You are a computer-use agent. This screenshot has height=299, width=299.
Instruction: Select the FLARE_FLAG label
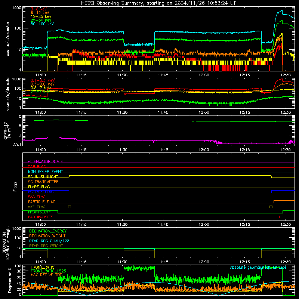(39, 187)
